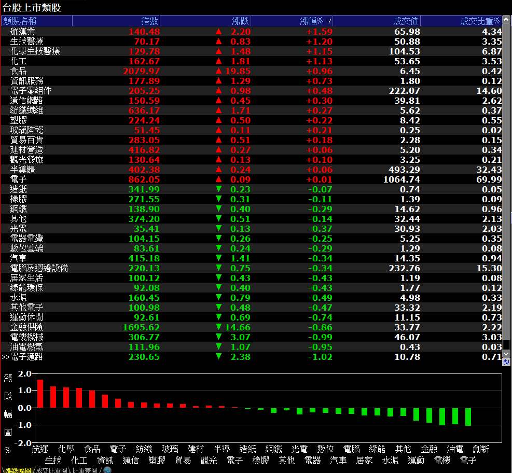
Task: Select the 玻璃陶瓷 sector row
Action: point(252,130)
